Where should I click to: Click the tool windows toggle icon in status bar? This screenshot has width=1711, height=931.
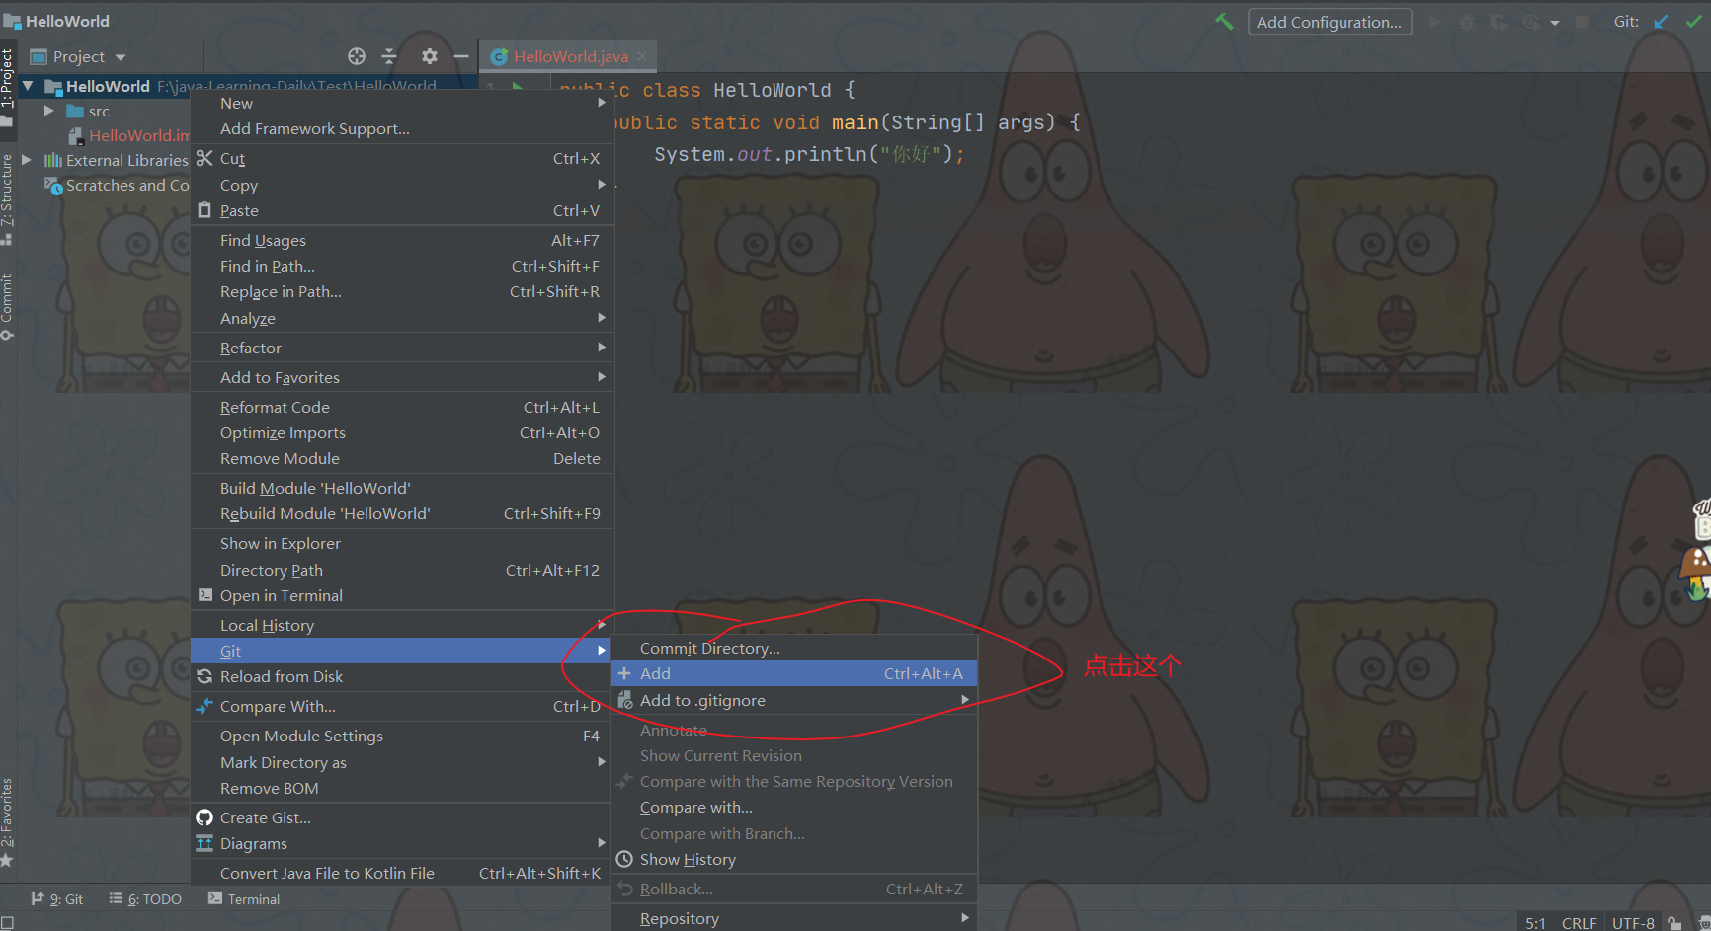pyautogui.click(x=7, y=923)
